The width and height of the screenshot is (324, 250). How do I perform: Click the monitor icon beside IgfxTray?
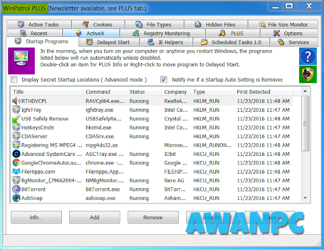click(x=16, y=110)
